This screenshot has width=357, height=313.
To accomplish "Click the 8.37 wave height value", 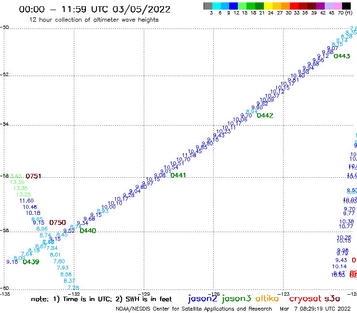I will tap(69, 281).
